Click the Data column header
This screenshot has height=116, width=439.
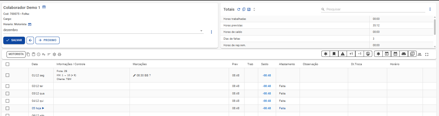coord(35,64)
